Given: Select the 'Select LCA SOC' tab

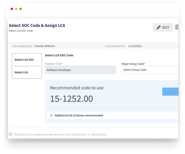Looking at the screenshot, I should click(24, 60).
